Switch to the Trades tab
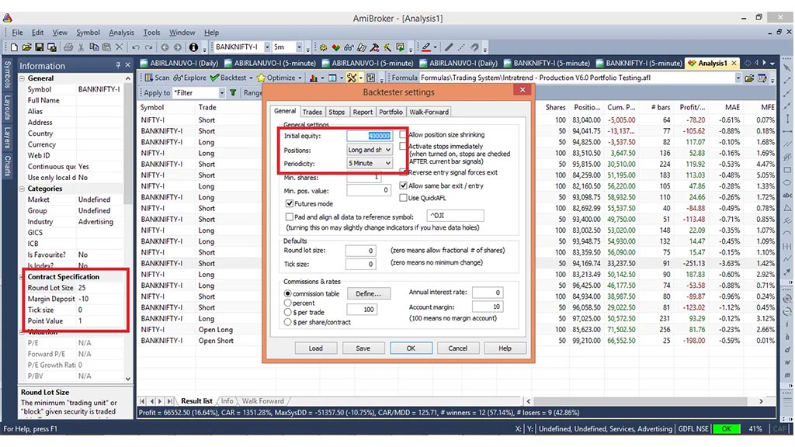 [x=312, y=112]
